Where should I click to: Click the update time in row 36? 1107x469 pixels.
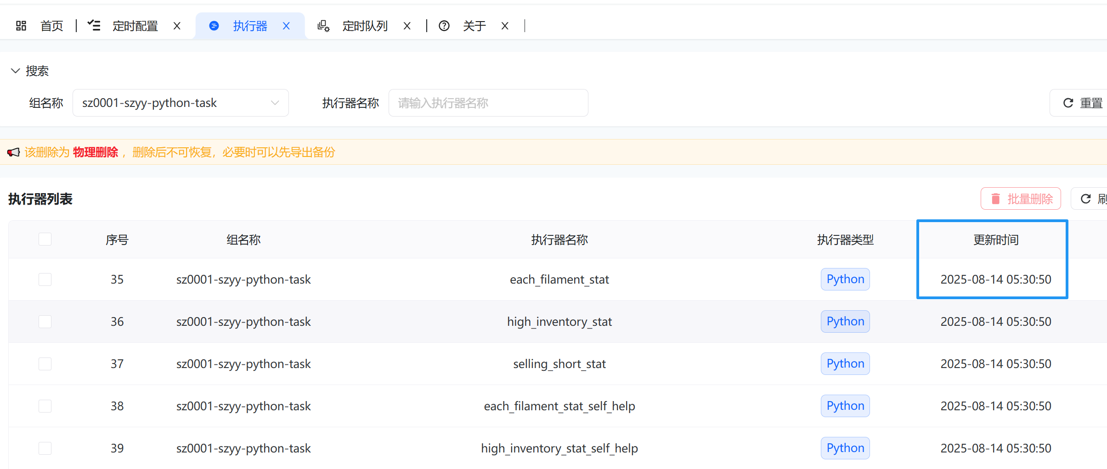click(996, 322)
